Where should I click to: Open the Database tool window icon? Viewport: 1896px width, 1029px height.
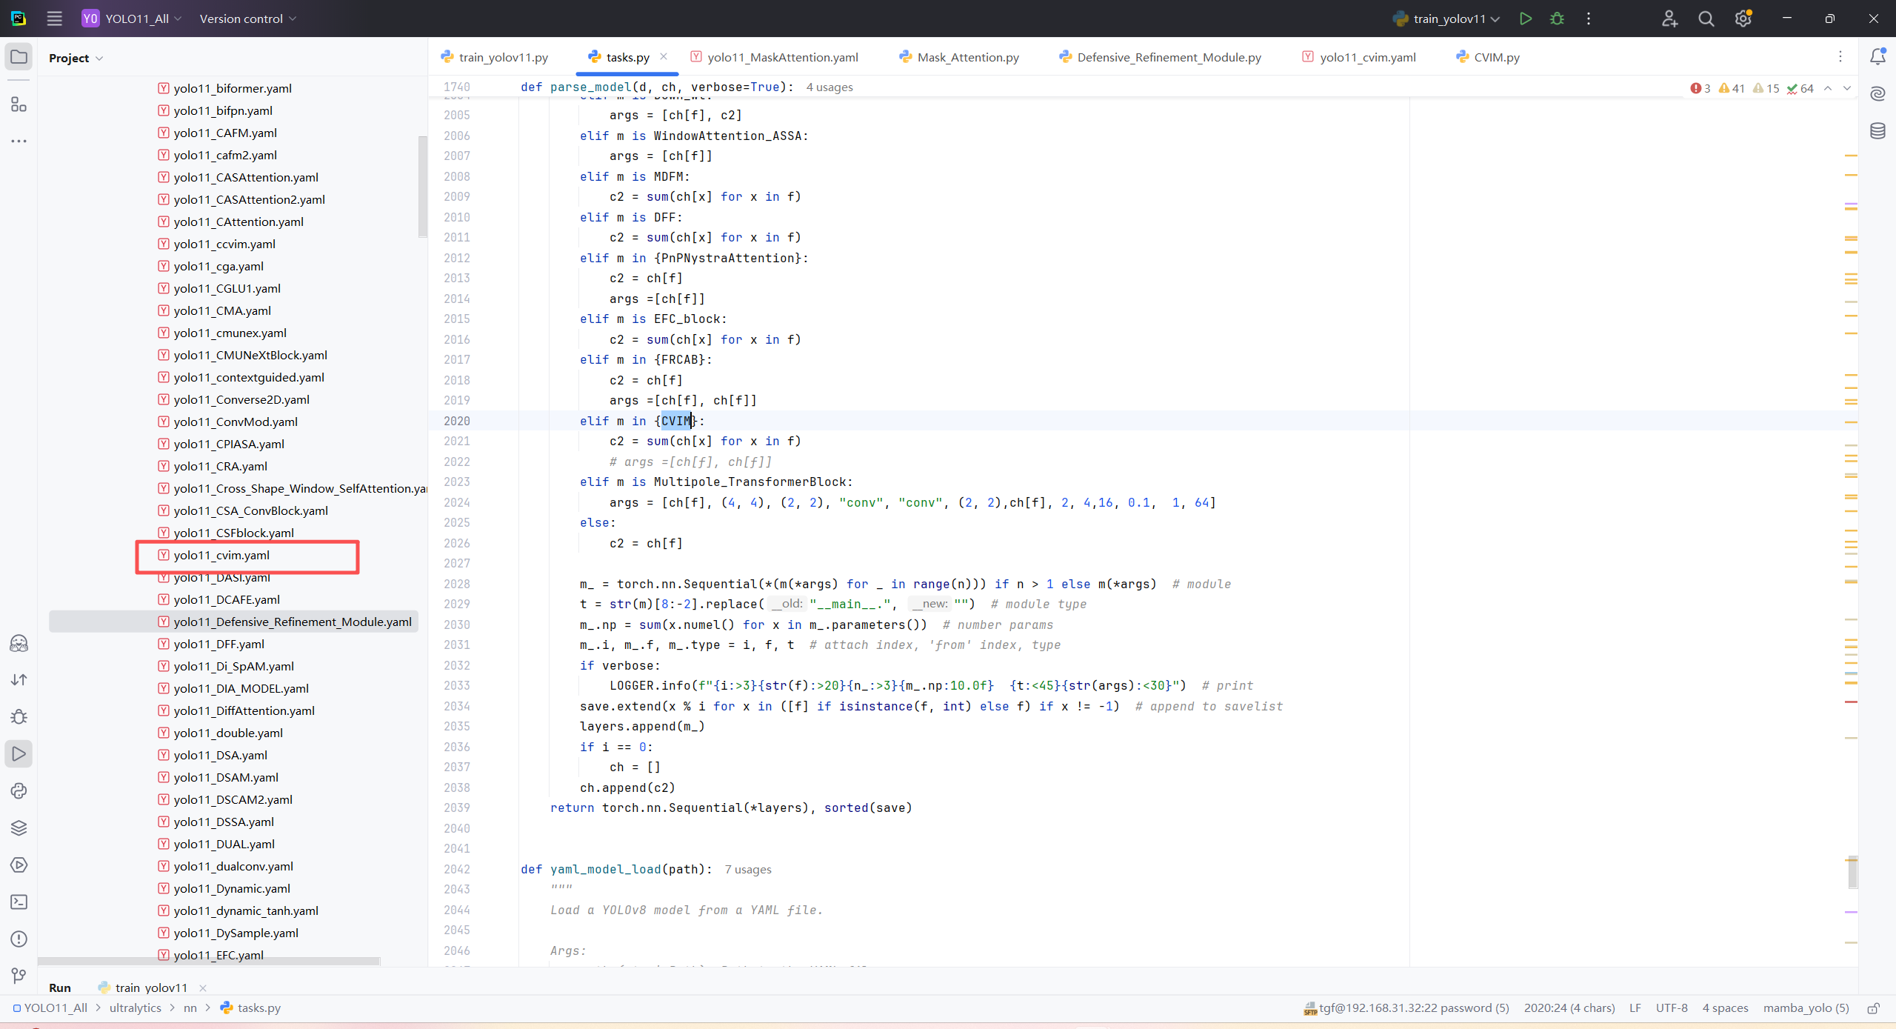click(1877, 131)
